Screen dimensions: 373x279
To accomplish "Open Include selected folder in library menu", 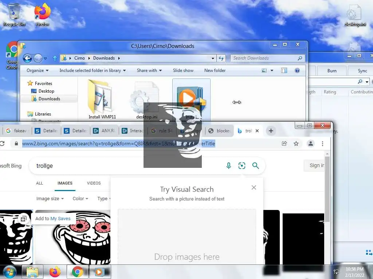I will point(93,70).
